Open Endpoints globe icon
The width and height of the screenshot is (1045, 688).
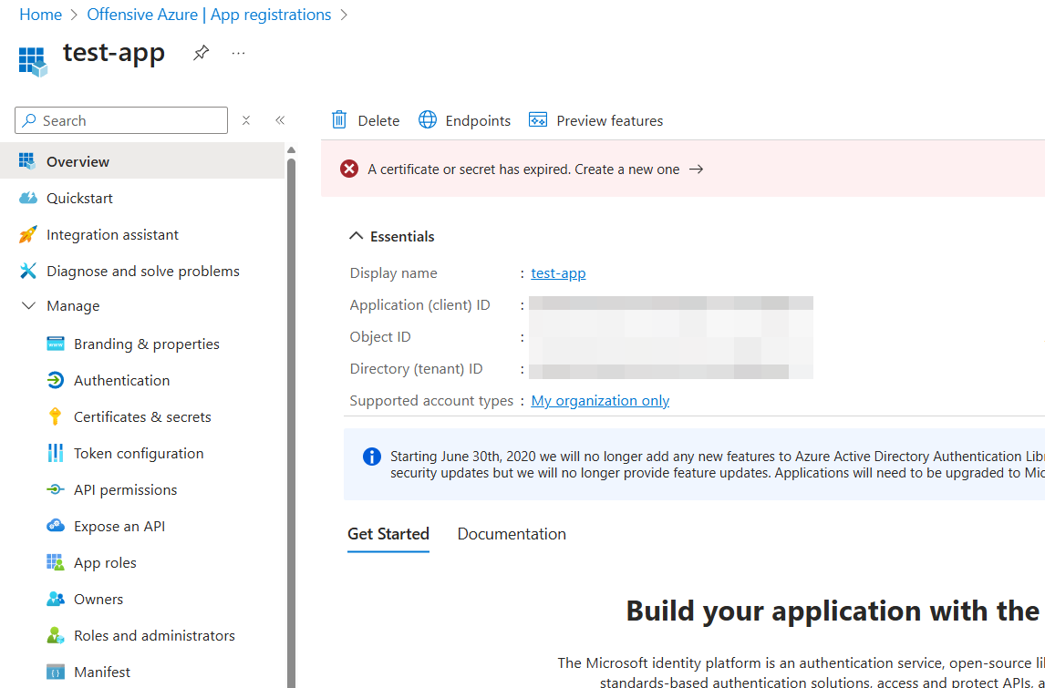(428, 120)
